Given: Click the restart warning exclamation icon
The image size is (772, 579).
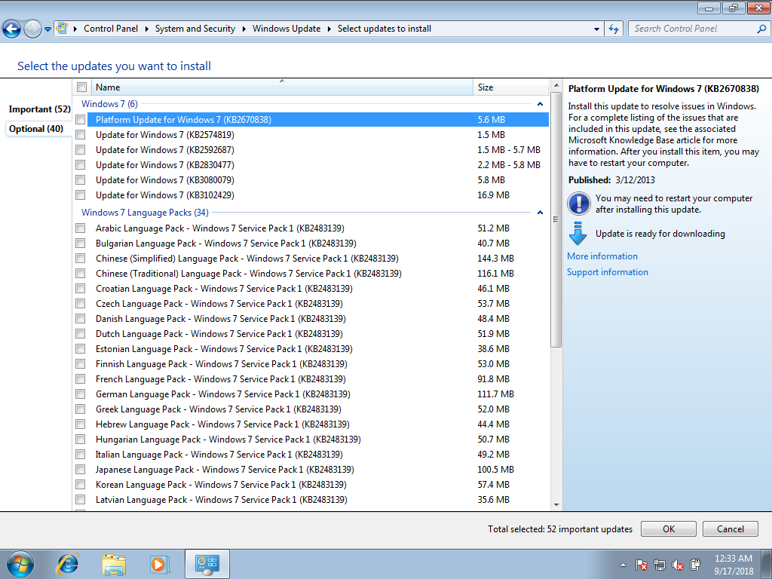Looking at the screenshot, I should [x=578, y=204].
